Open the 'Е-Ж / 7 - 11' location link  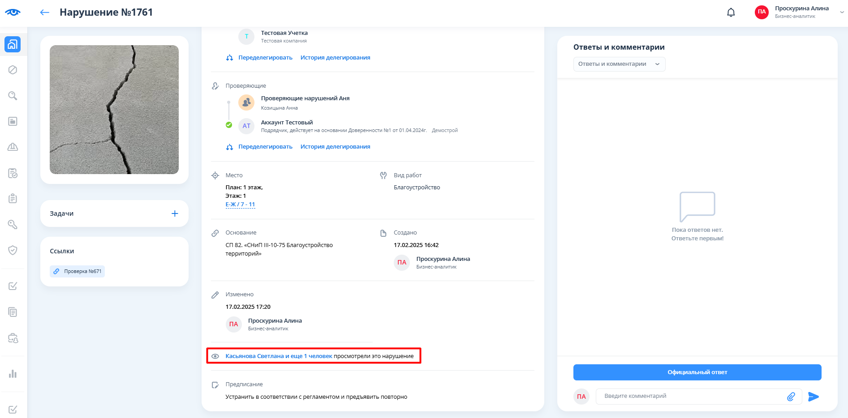240,205
